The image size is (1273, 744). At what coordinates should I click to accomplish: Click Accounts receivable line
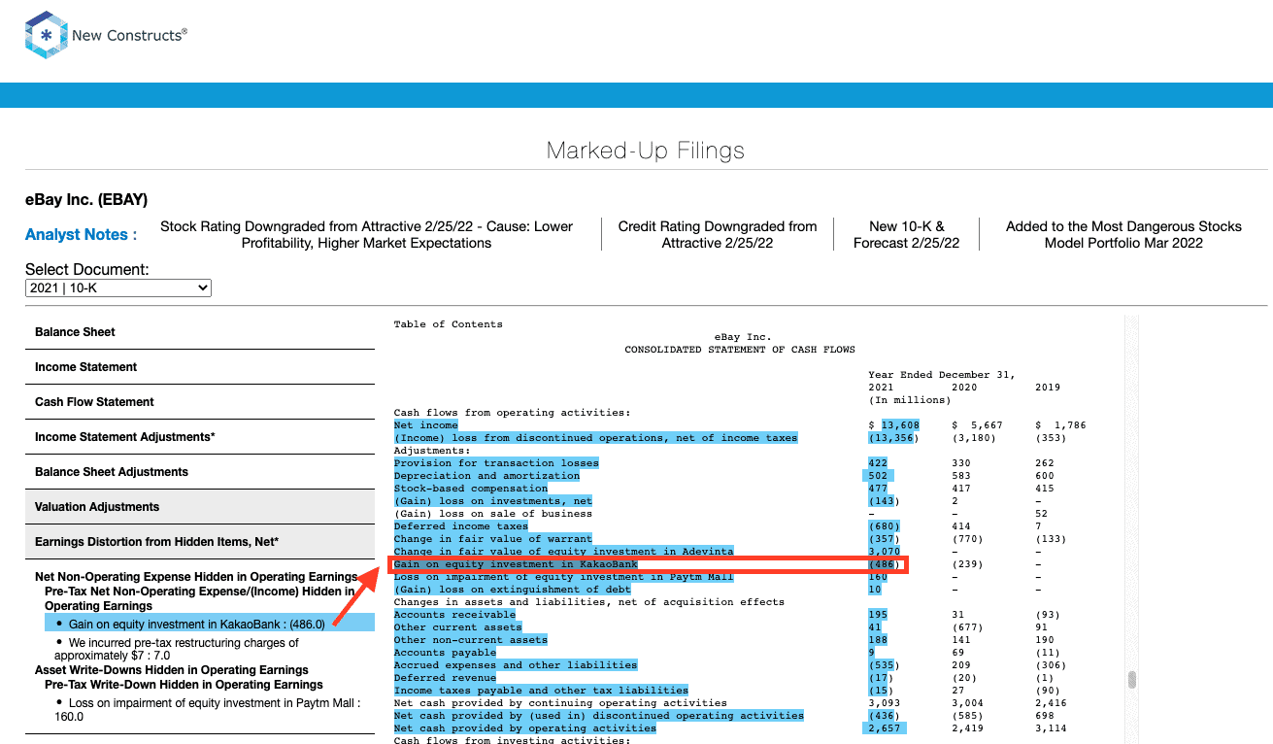[x=454, y=615]
